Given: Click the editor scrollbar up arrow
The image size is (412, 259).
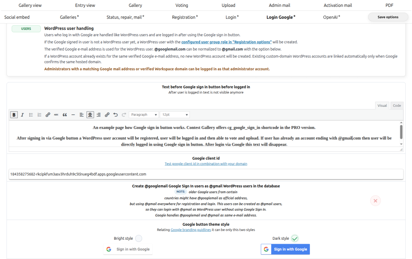Looking at the screenshot, I should click(x=401, y=122).
